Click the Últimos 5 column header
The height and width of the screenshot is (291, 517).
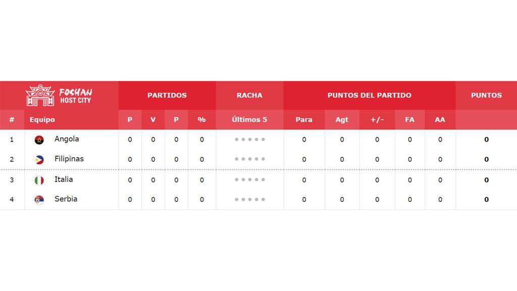(249, 120)
